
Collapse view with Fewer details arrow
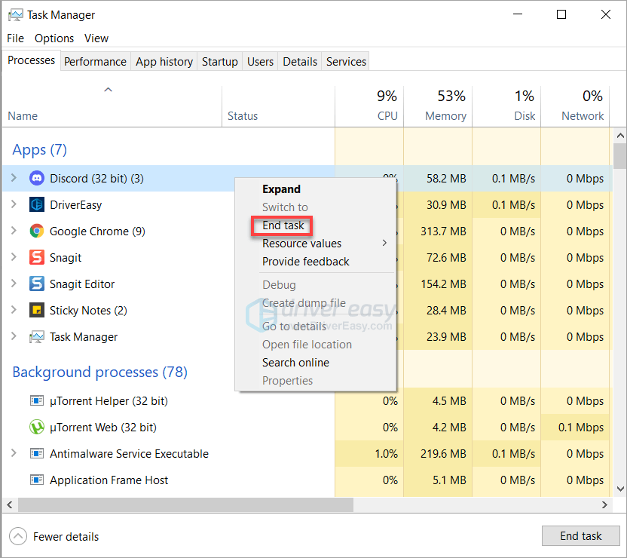[x=18, y=537]
